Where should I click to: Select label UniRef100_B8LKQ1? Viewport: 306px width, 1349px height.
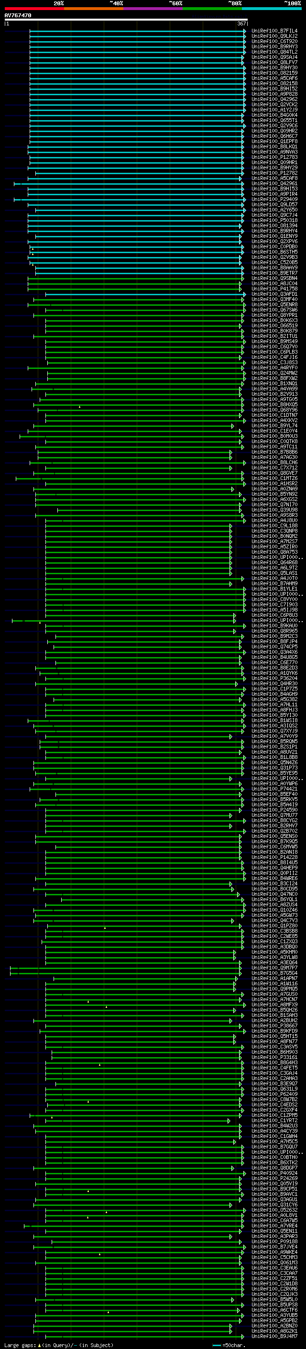click(274, 146)
